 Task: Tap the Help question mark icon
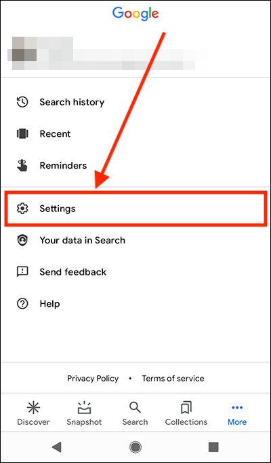22,303
